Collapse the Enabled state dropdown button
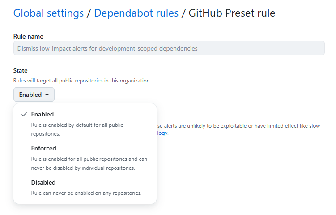Screen dimensions: 336x215 click(34, 95)
